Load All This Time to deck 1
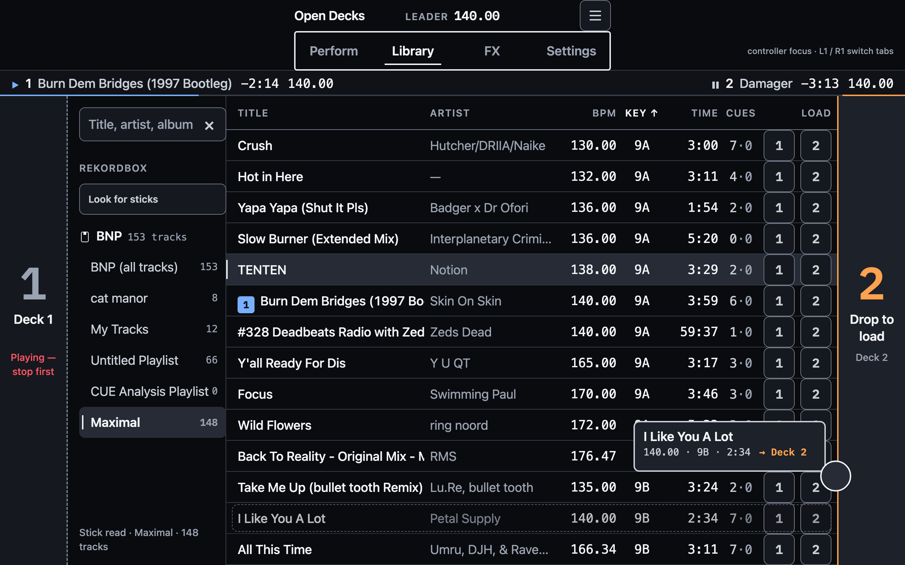The width and height of the screenshot is (905, 565). tap(779, 549)
